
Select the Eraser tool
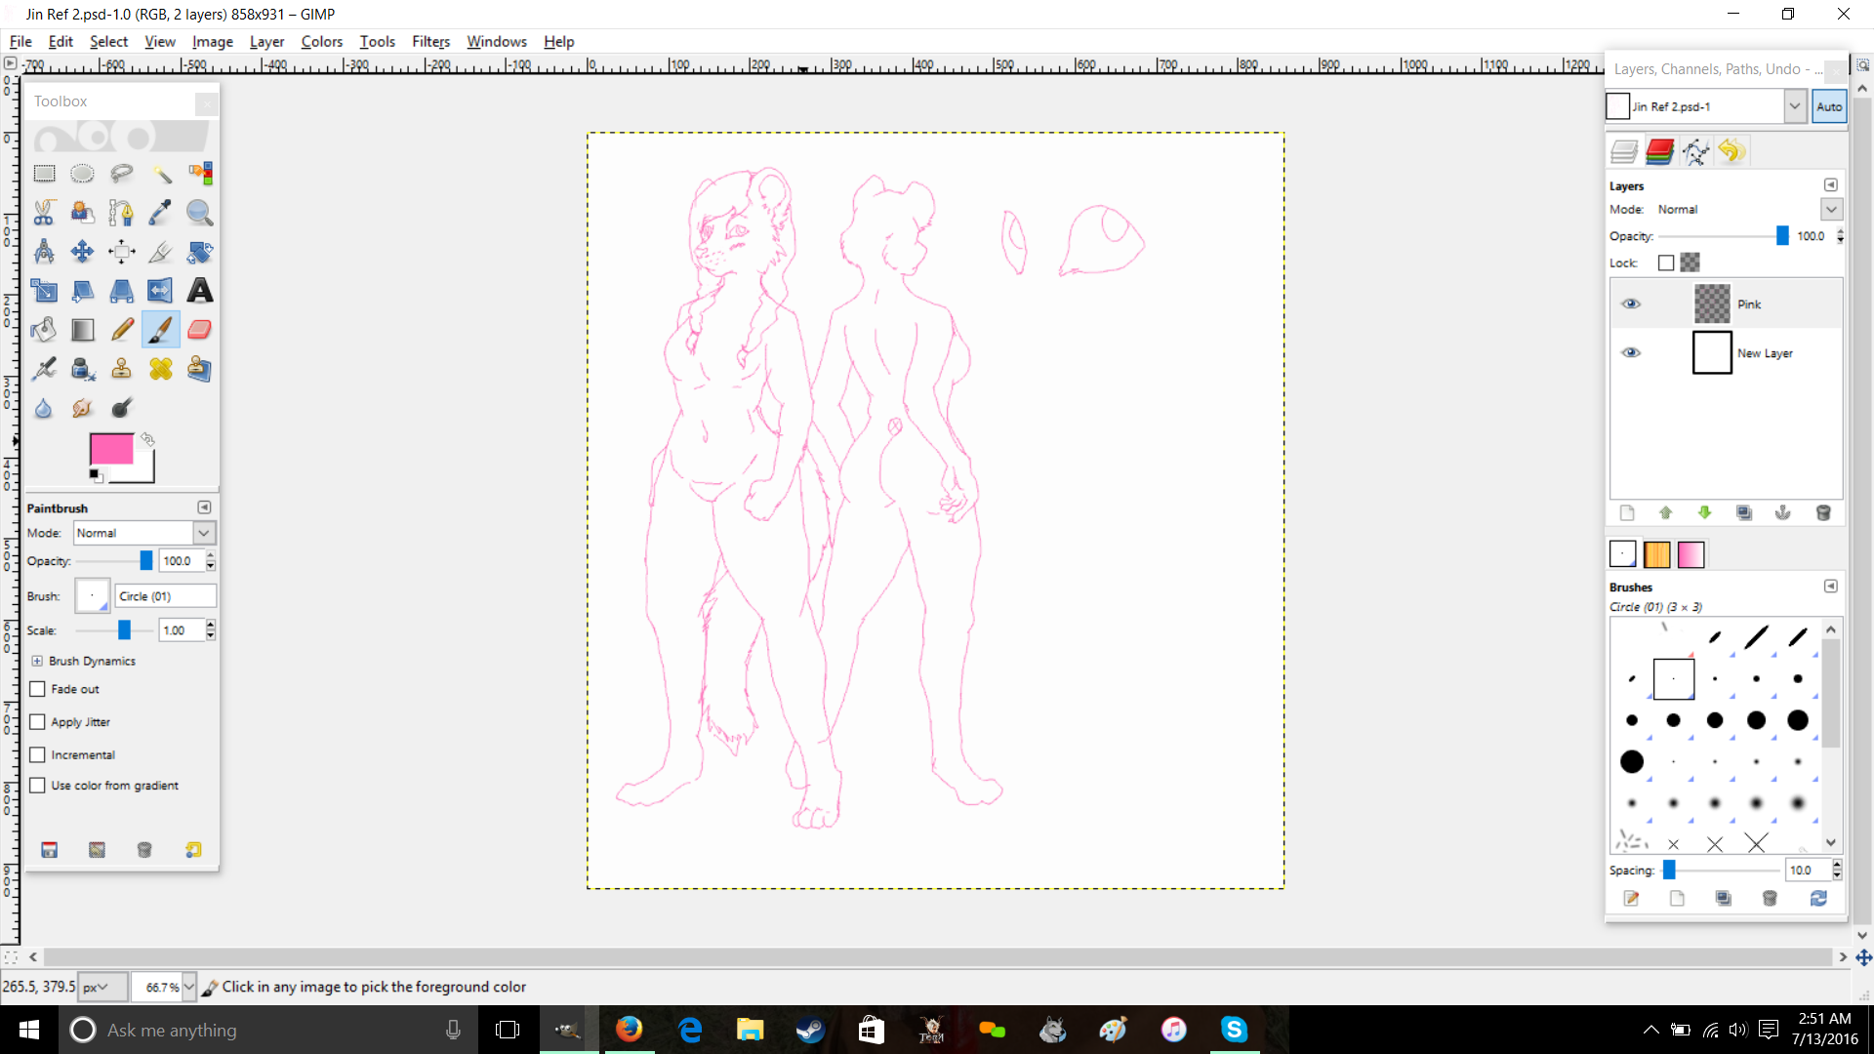click(x=199, y=329)
